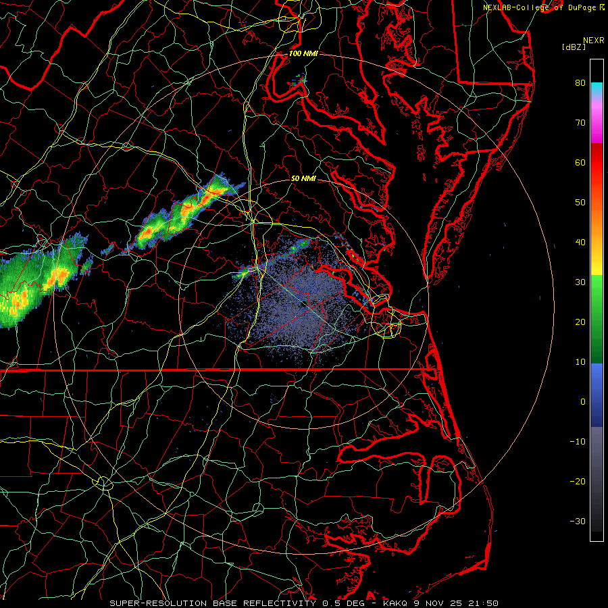Click the 10 value on the dBZ scale
This screenshot has height=608, width=608.
pos(580,362)
